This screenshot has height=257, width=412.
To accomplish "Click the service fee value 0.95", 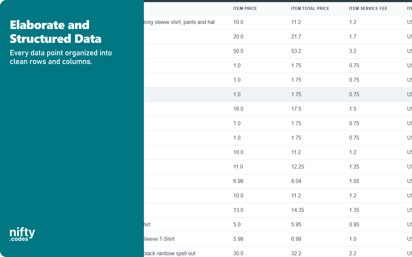I will pyautogui.click(x=354, y=225).
